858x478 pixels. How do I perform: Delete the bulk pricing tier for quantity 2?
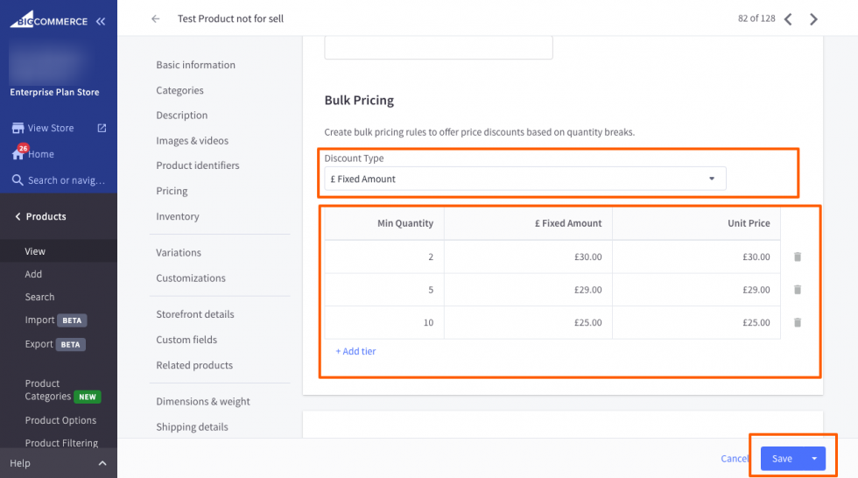tap(798, 257)
